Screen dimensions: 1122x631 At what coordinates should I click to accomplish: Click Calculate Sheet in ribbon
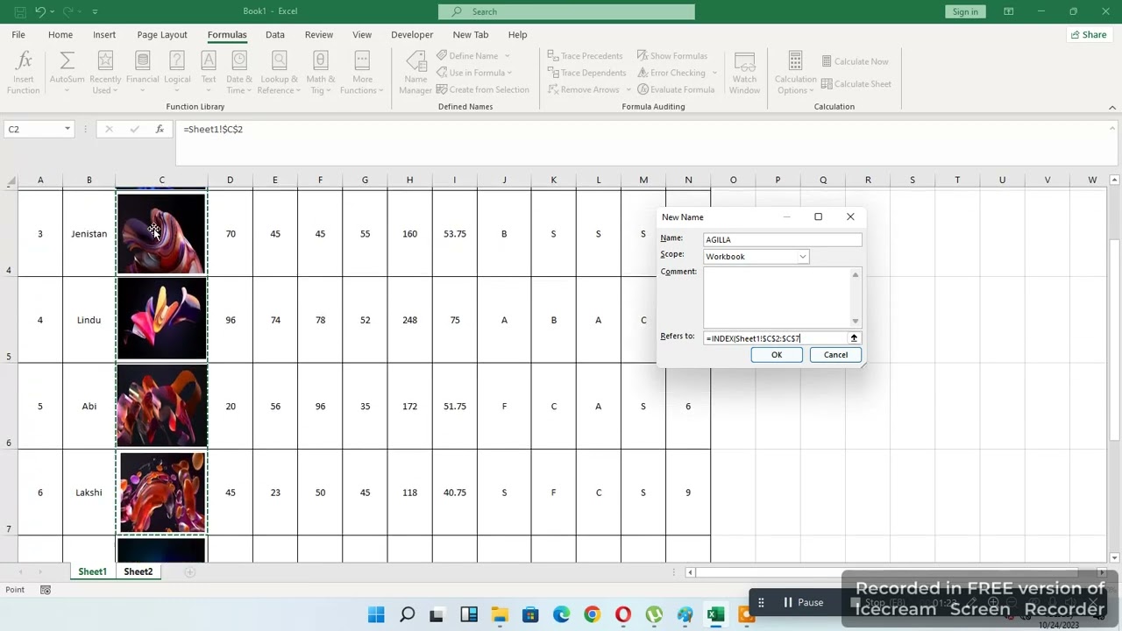tap(856, 84)
